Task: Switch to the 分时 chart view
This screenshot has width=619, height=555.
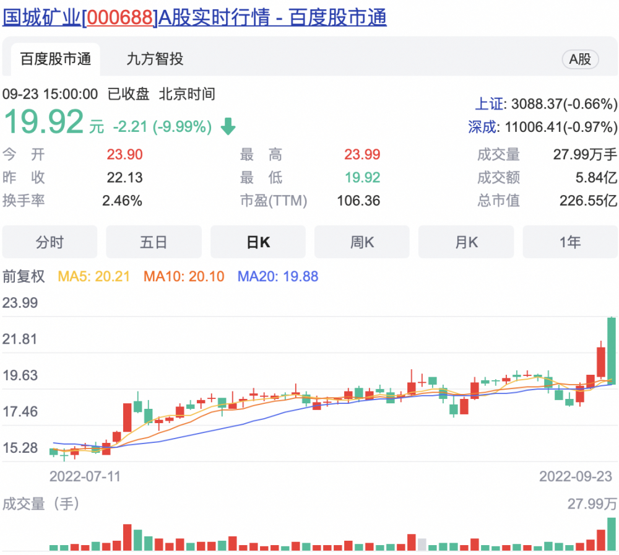Action: [x=50, y=242]
